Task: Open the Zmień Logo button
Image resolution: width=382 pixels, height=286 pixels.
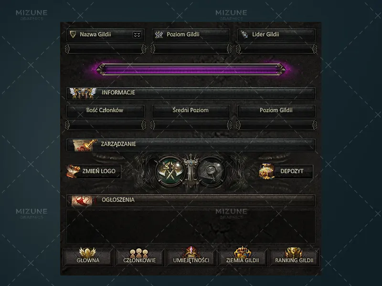Action: 94,171
